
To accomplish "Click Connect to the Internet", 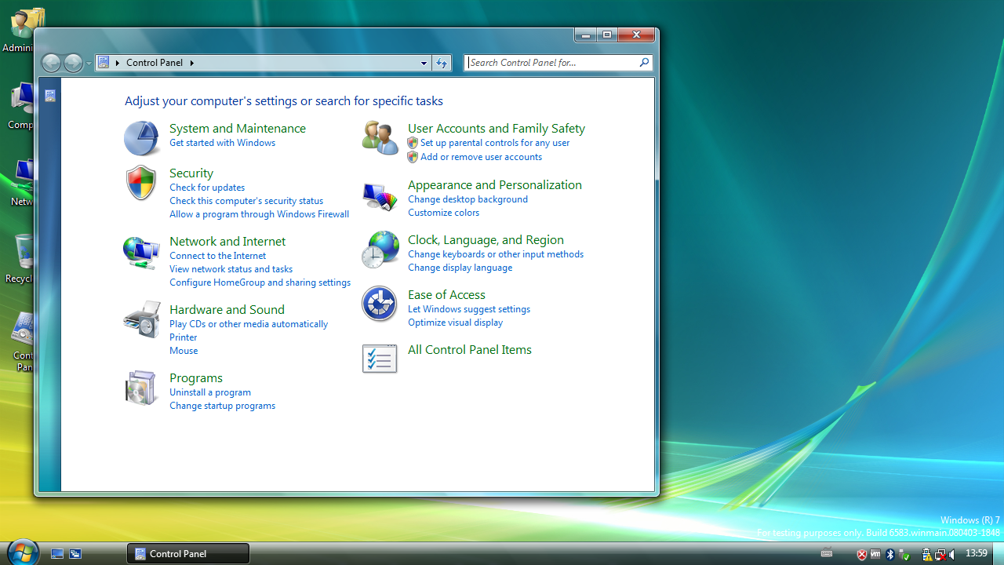I will tap(217, 256).
